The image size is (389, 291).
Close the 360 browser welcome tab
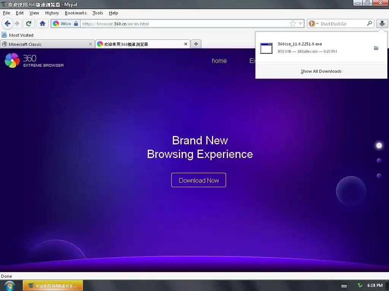click(x=185, y=44)
